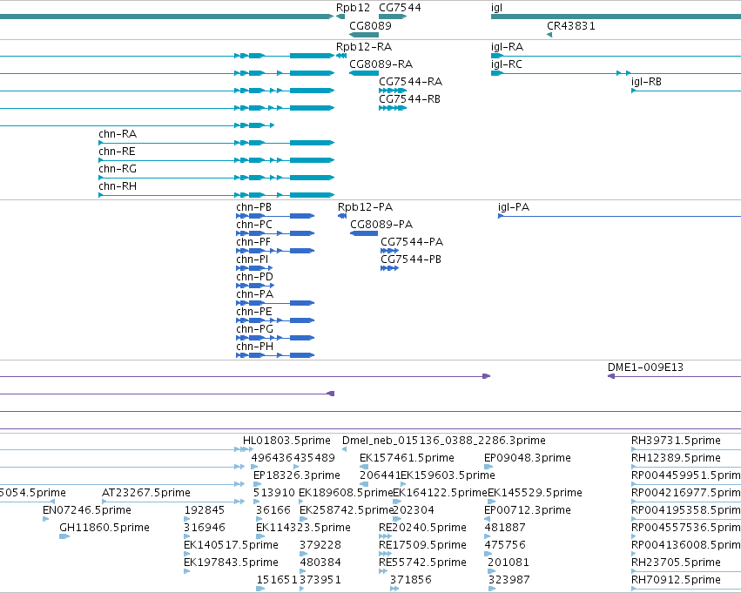741x593 pixels.
Task: Select the RH23705.5prime EST label
Action: [x=677, y=563]
